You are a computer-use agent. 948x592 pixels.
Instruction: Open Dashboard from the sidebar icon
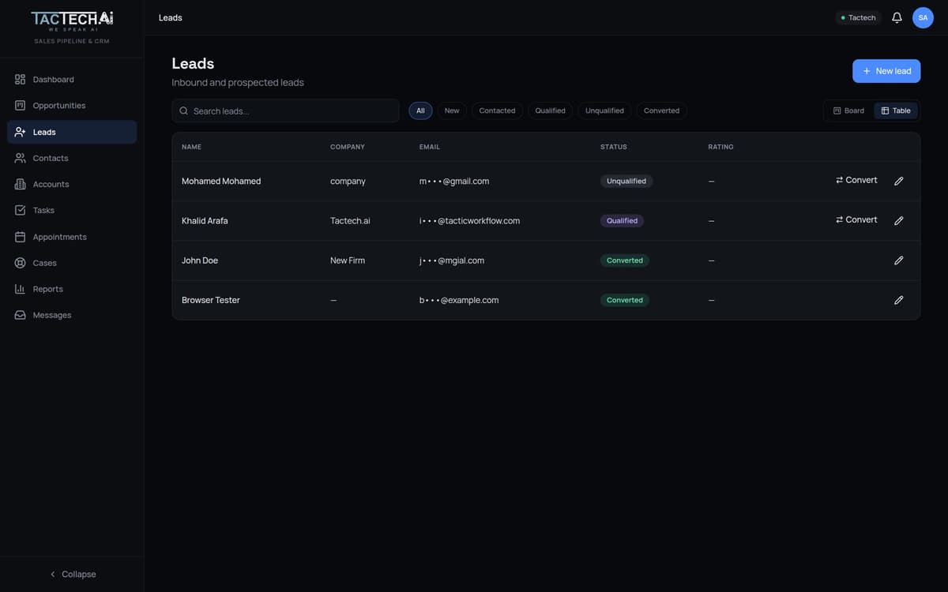click(21, 80)
